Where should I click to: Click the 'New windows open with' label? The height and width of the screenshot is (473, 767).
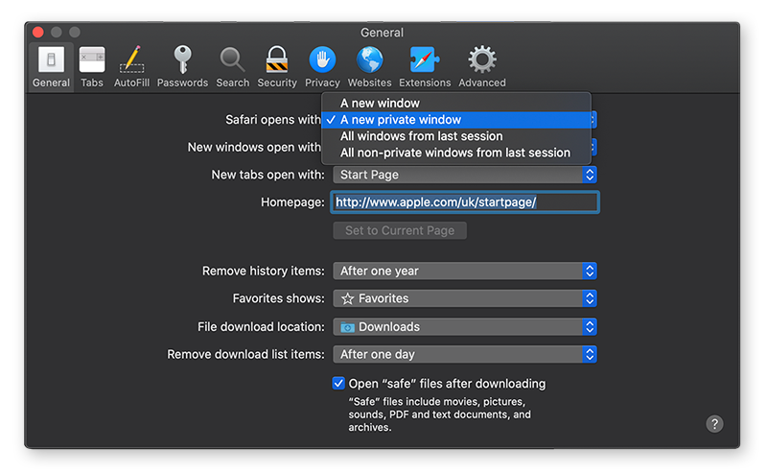(x=254, y=148)
